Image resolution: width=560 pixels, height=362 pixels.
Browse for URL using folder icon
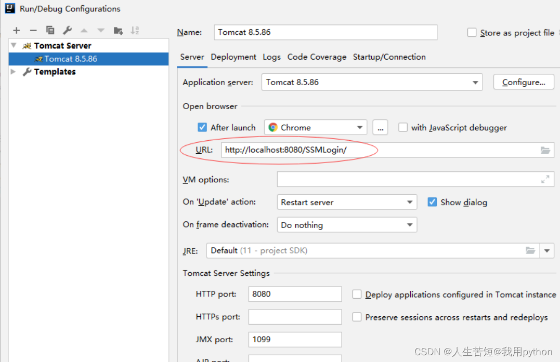[545, 150]
